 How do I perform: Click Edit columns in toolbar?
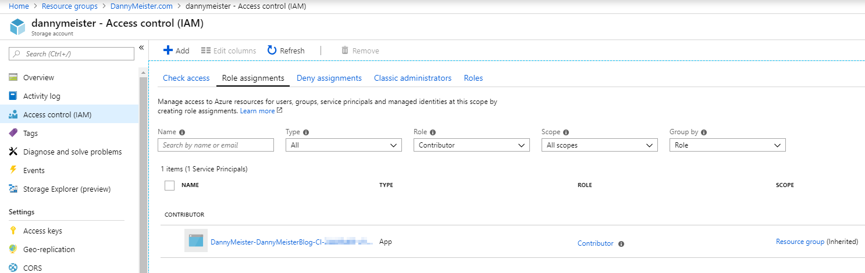[x=229, y=51]
